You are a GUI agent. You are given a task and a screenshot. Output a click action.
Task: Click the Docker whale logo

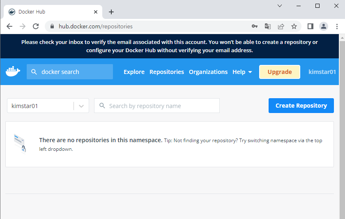13,71
